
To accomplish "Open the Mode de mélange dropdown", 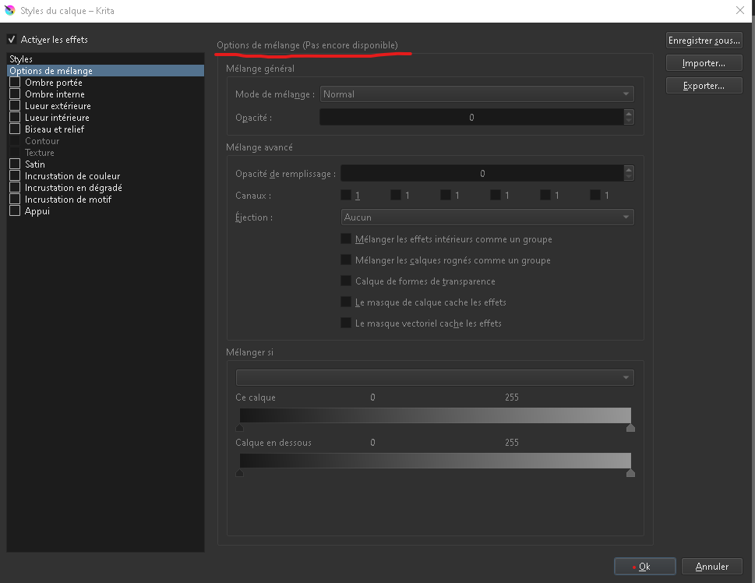I will tap(477, 94).
